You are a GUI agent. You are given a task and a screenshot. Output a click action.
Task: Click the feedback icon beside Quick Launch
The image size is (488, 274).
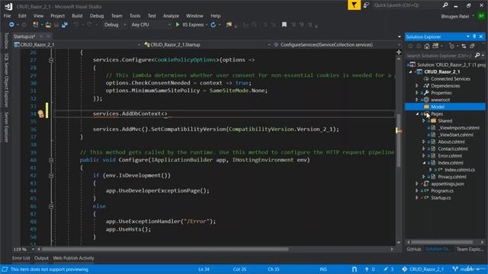[x=366, y=5]
